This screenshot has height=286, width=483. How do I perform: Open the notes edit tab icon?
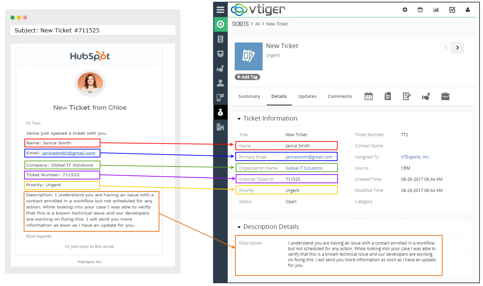407,96
